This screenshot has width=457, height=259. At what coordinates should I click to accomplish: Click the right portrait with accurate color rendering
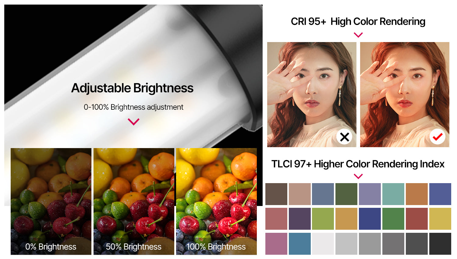point(405,94)
